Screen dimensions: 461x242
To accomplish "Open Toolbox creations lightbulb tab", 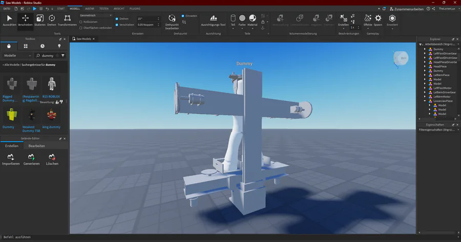I will [59, 46].
